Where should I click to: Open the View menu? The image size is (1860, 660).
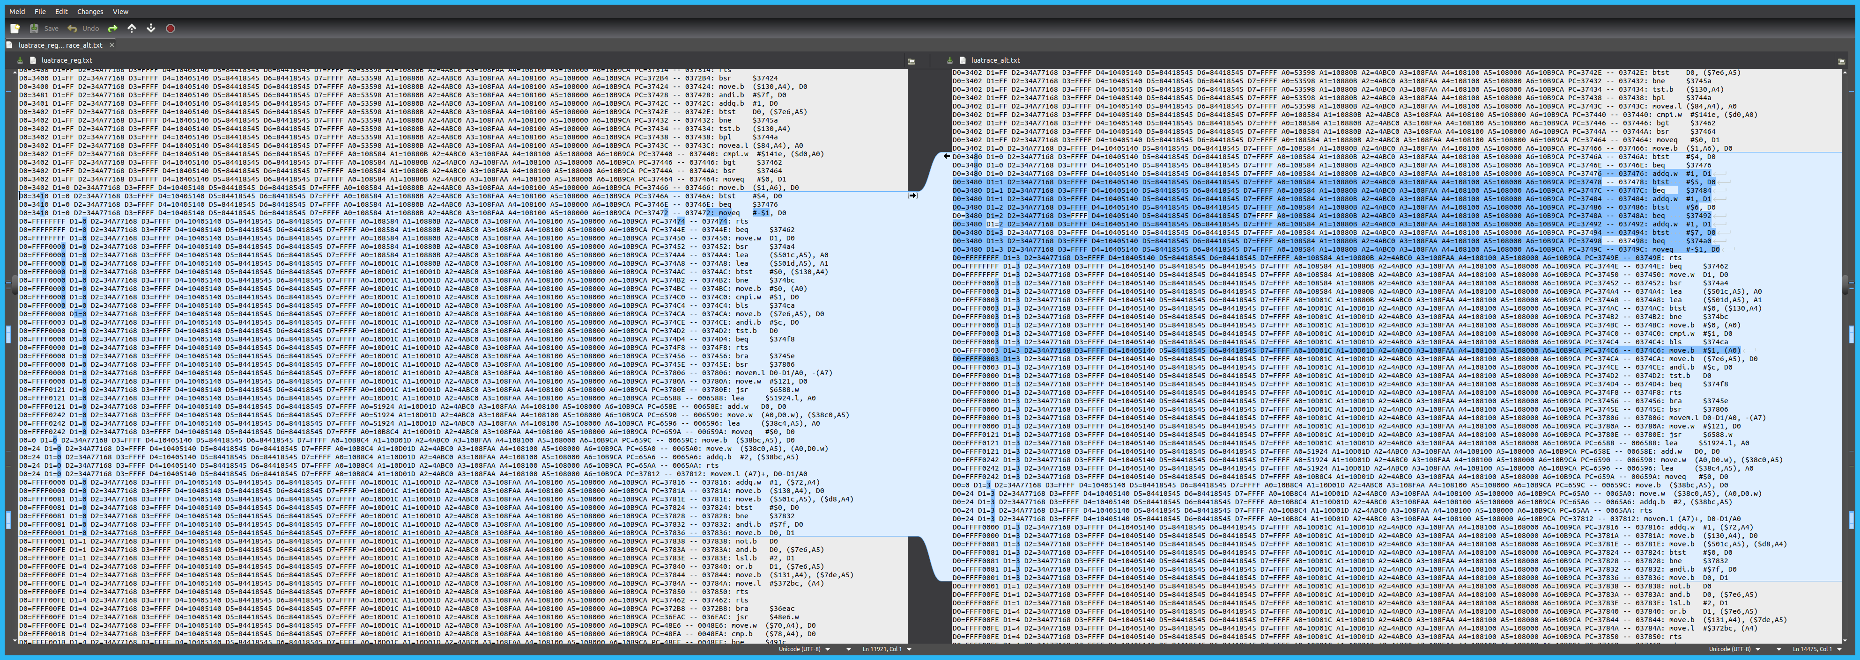[120, 12]
